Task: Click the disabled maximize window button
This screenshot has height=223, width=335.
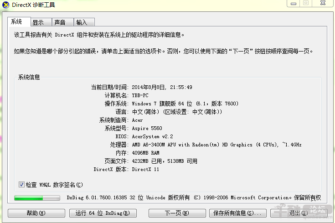Action: tap(306, 3)
